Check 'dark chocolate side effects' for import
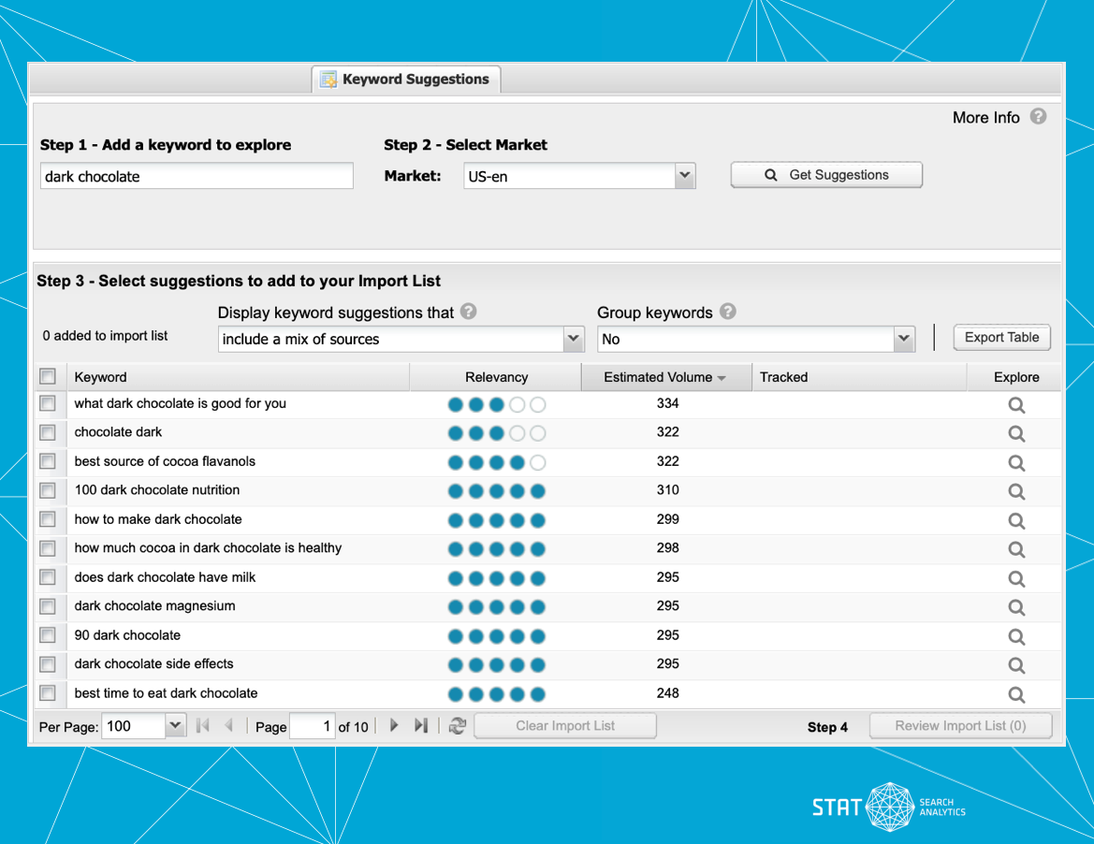The width and height of the screenshot is (1094, 844). coord(47,664)
